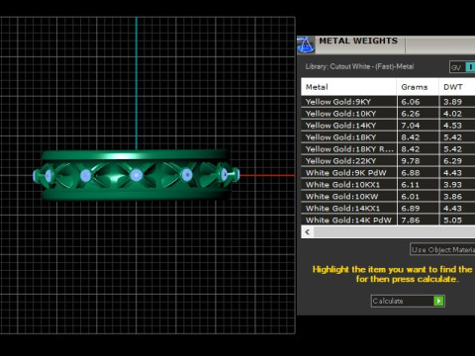The height and width of the screenshot is (356, 475).
Task: Click the 6.06 grams value
Action: (411, 102)
